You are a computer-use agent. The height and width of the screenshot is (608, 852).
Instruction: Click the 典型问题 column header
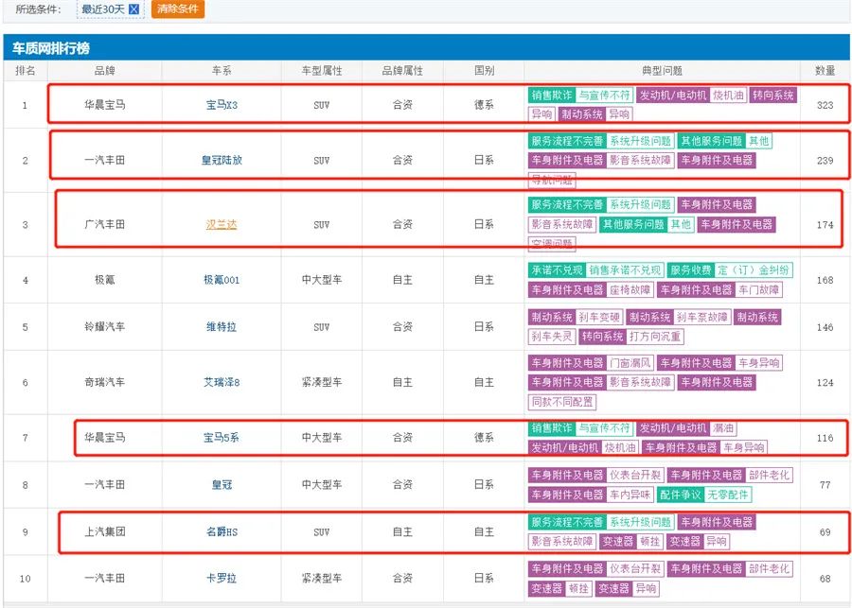pos(661,71)
